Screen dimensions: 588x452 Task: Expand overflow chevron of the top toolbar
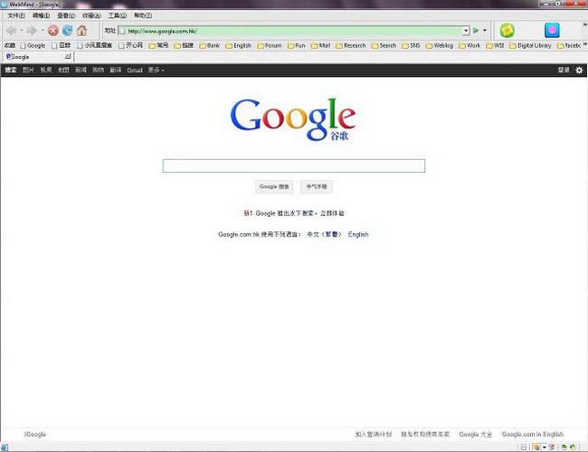584,24
